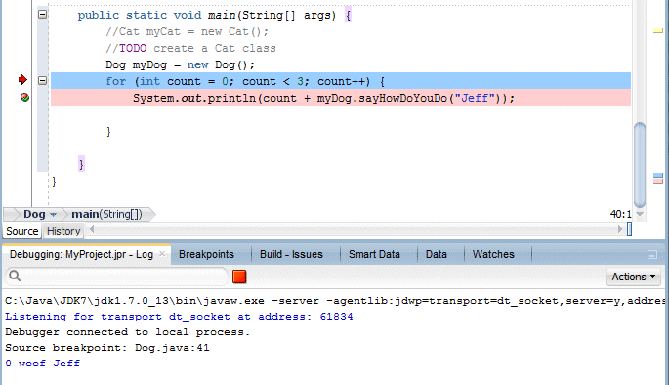Click the horizontal scrollbar right arrow
The height and width of the screenshot is (385, 669).
[620, 230]
